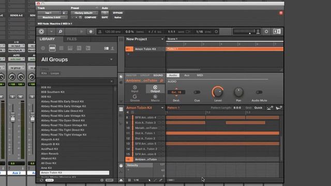Click the Loops type tag
Image resolution: width=331 pixels, height=186 pixels.
(x=55, y=73)
